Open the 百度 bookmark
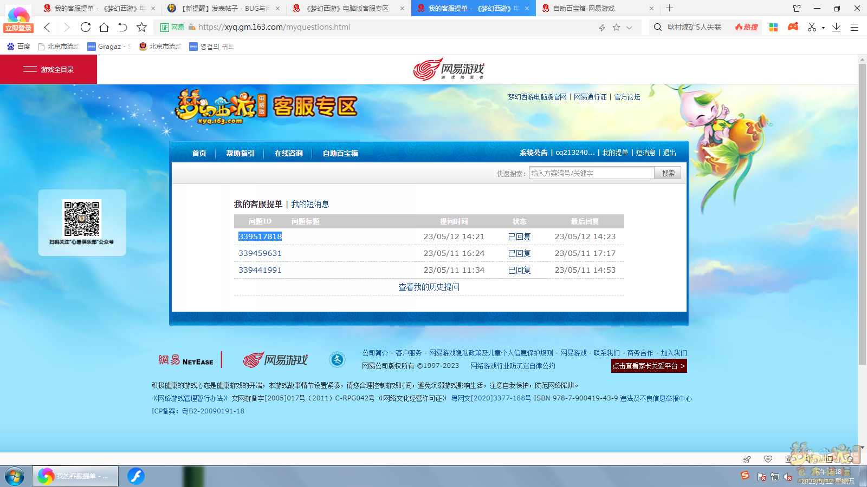 [x=18, y=47]
